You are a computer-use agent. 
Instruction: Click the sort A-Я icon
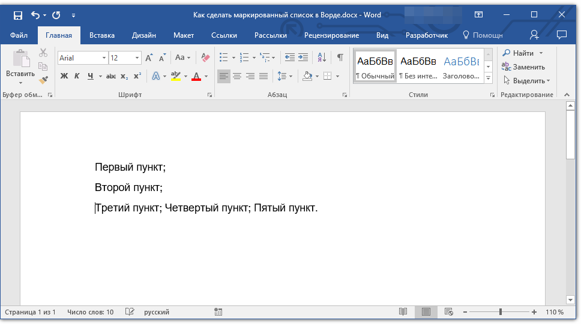click(322, 57)
